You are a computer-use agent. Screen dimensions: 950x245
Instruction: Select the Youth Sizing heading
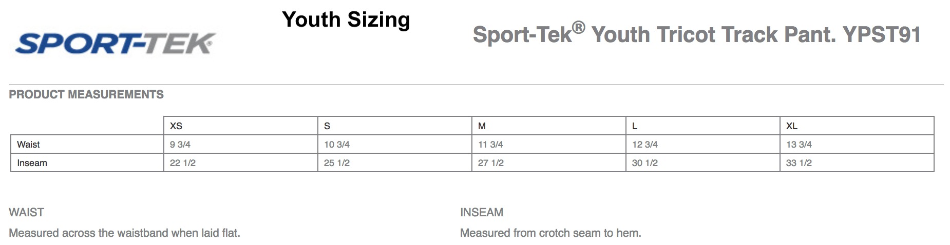pyautogui.click(x=346, y=20)
